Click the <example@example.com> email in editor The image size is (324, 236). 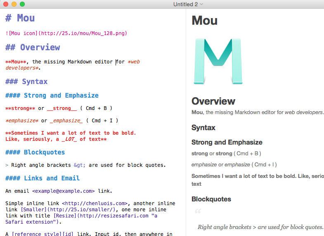point(64,191)
